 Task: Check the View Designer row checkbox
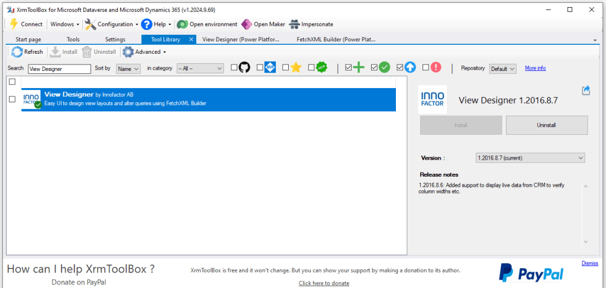[x=12, y=99]
